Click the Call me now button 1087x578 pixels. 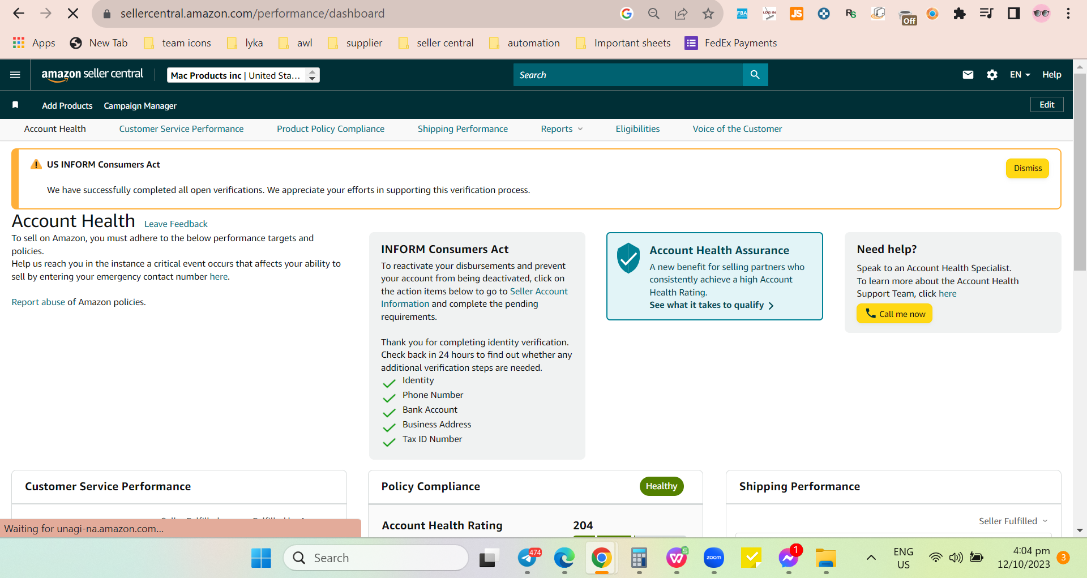pyautogui.click(x=895, y=314)
